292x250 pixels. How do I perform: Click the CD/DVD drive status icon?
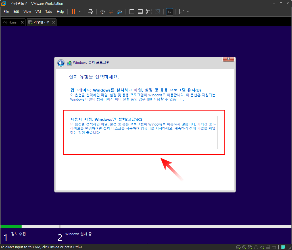click(x=244, y=247)
